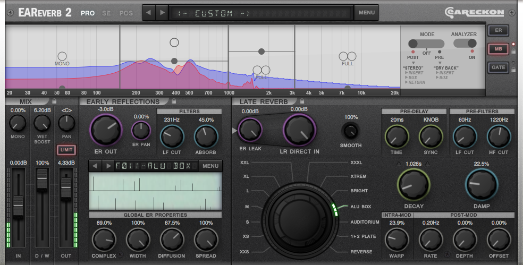Switch to the POS edition tab
Viewport: 523px width, 265px height.
click(x=126, y=13)
